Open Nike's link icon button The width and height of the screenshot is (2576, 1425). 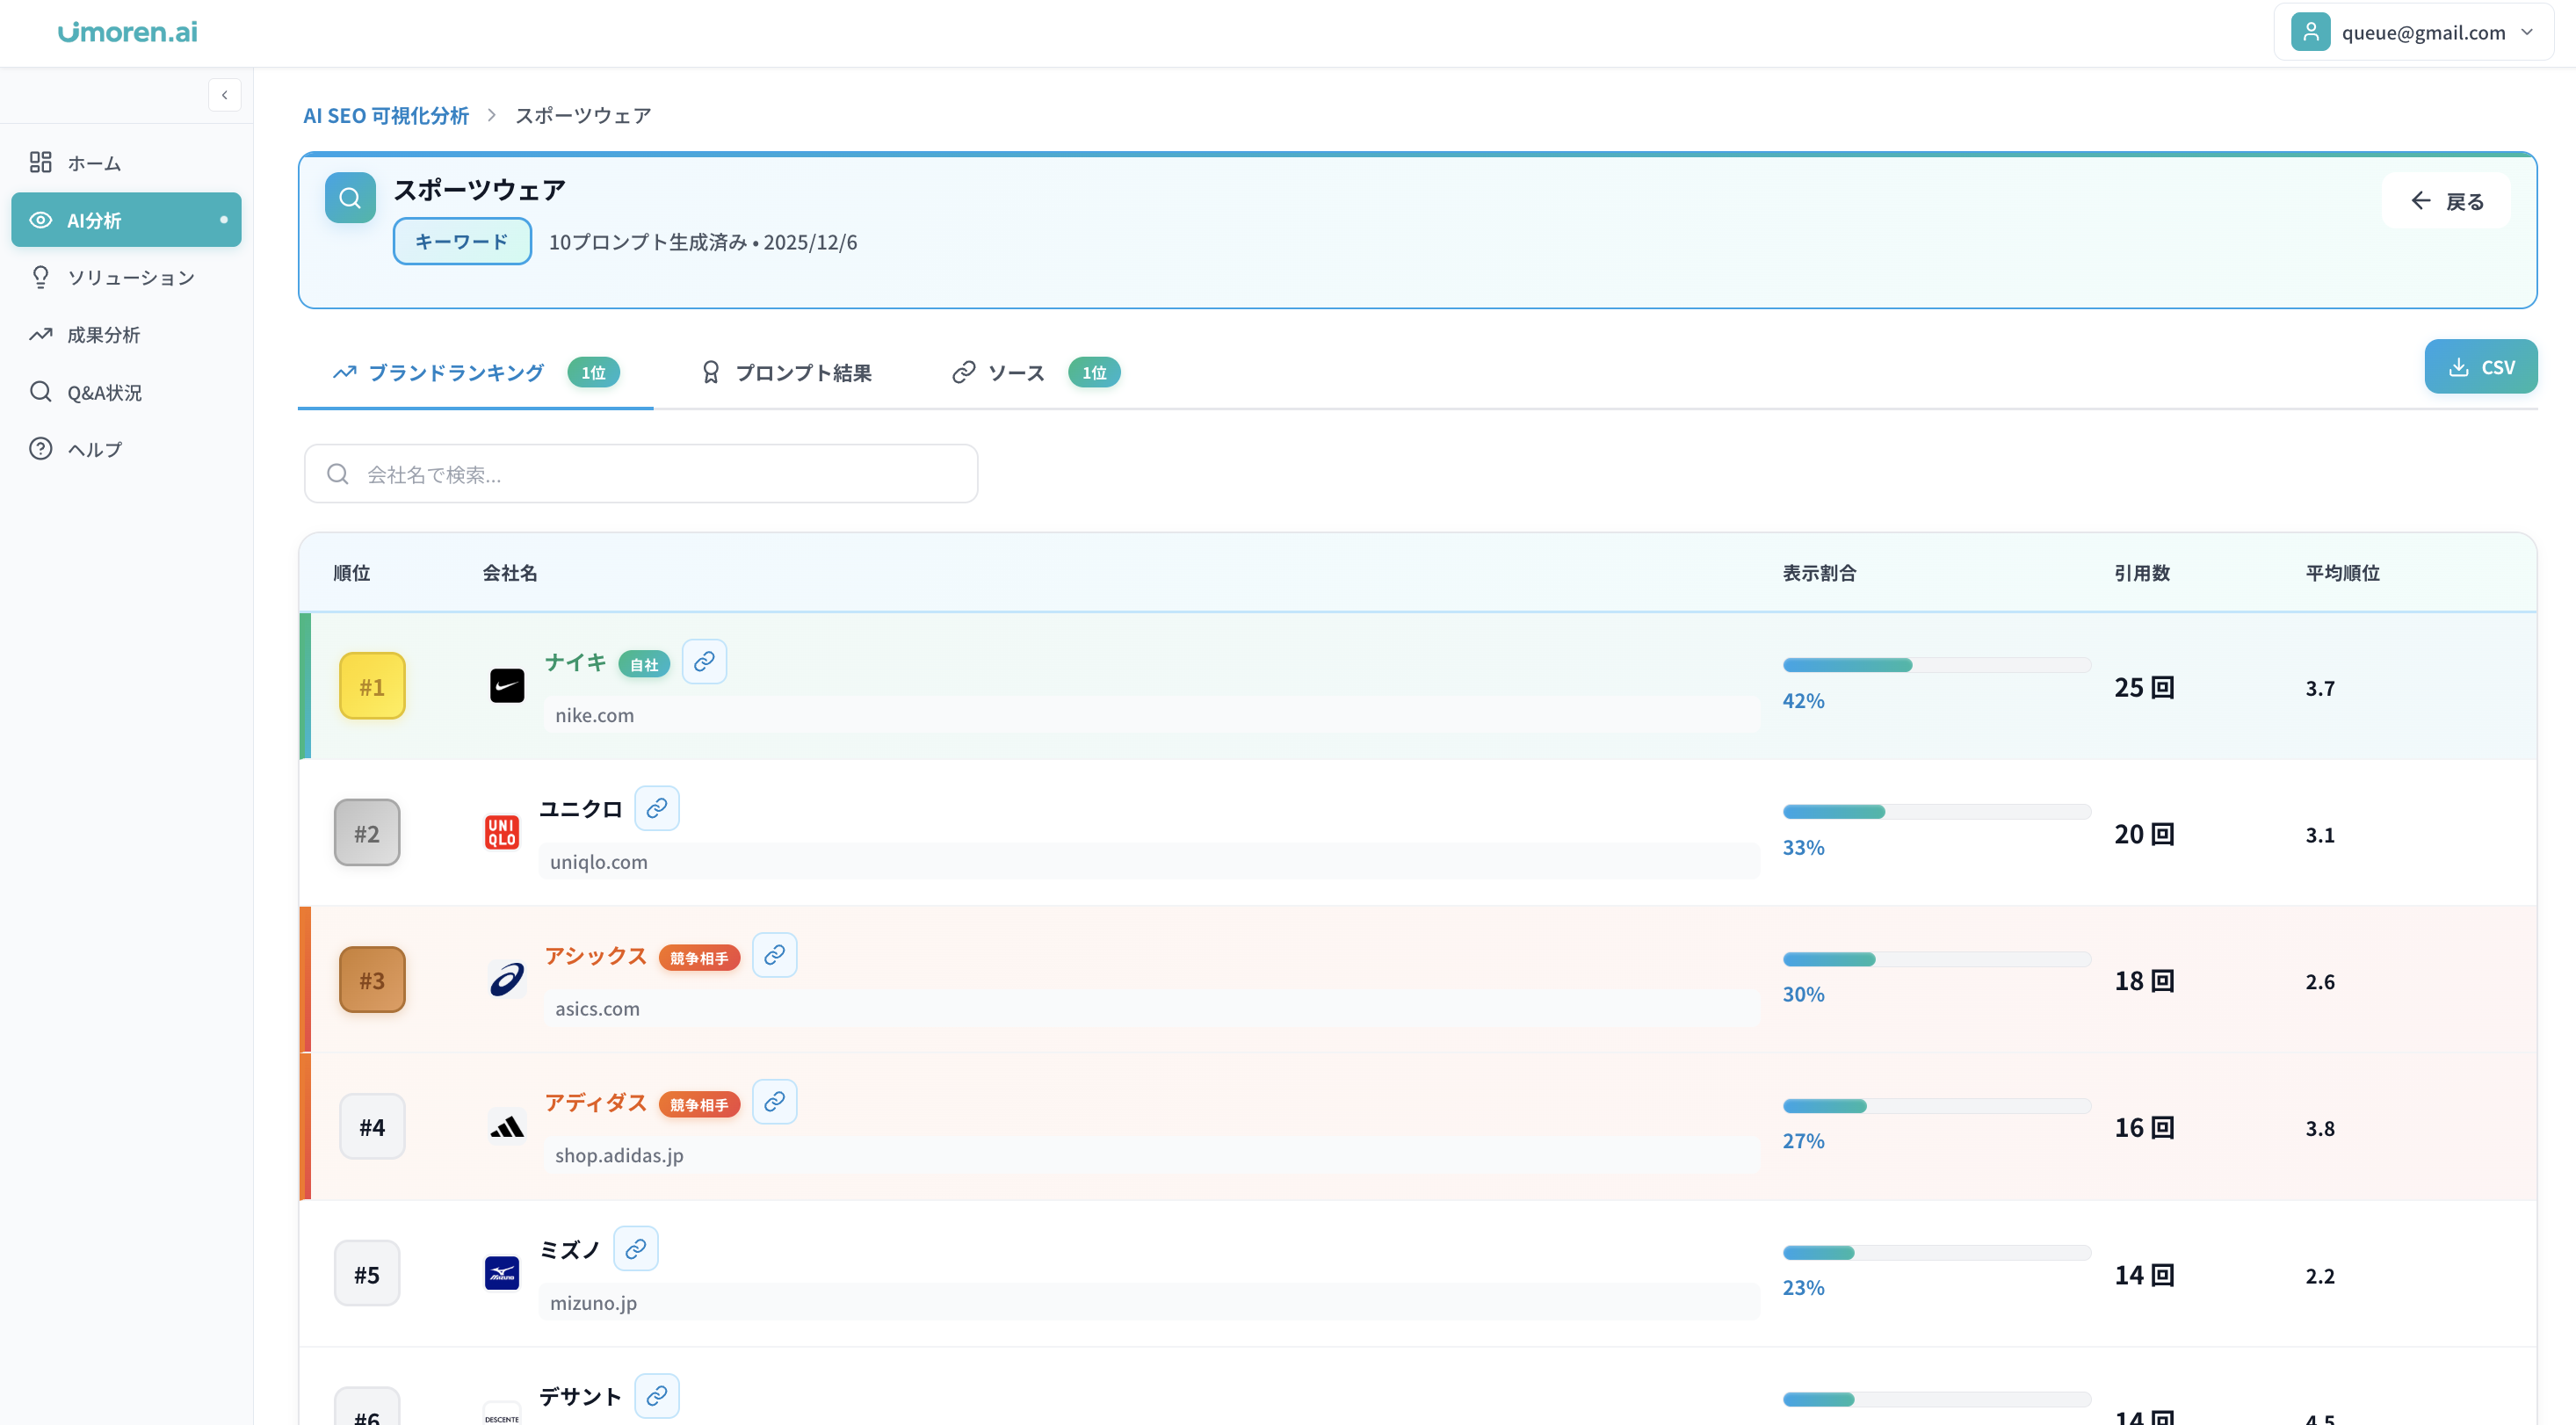[x=704, y=662]
